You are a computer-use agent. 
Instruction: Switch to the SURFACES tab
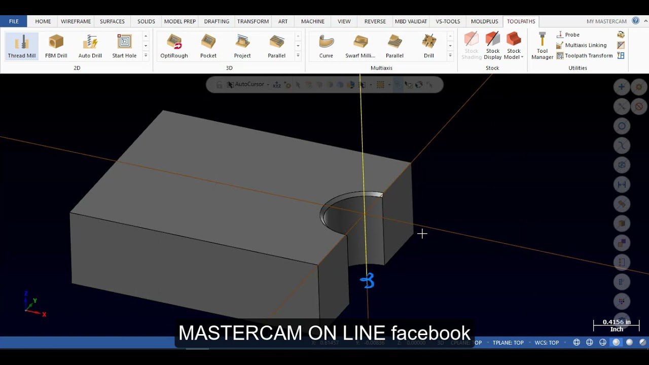(112, 21)
